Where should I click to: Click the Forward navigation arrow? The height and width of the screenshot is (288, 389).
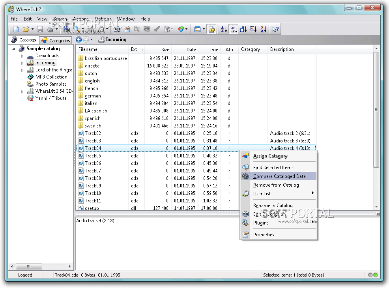click(x=86, y=39)
